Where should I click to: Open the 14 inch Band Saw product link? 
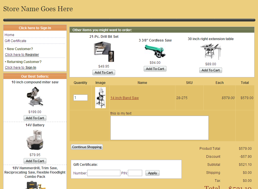(x=125, y=98)
